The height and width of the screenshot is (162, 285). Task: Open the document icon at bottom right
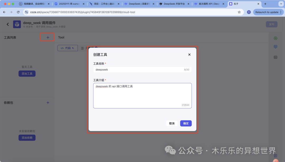coord(275,156)
